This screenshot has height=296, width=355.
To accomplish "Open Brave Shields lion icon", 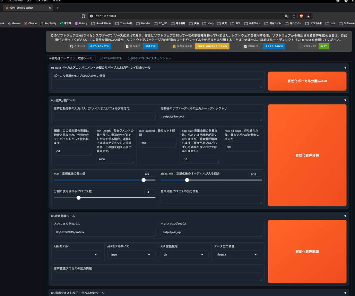I will click(301, 16).
